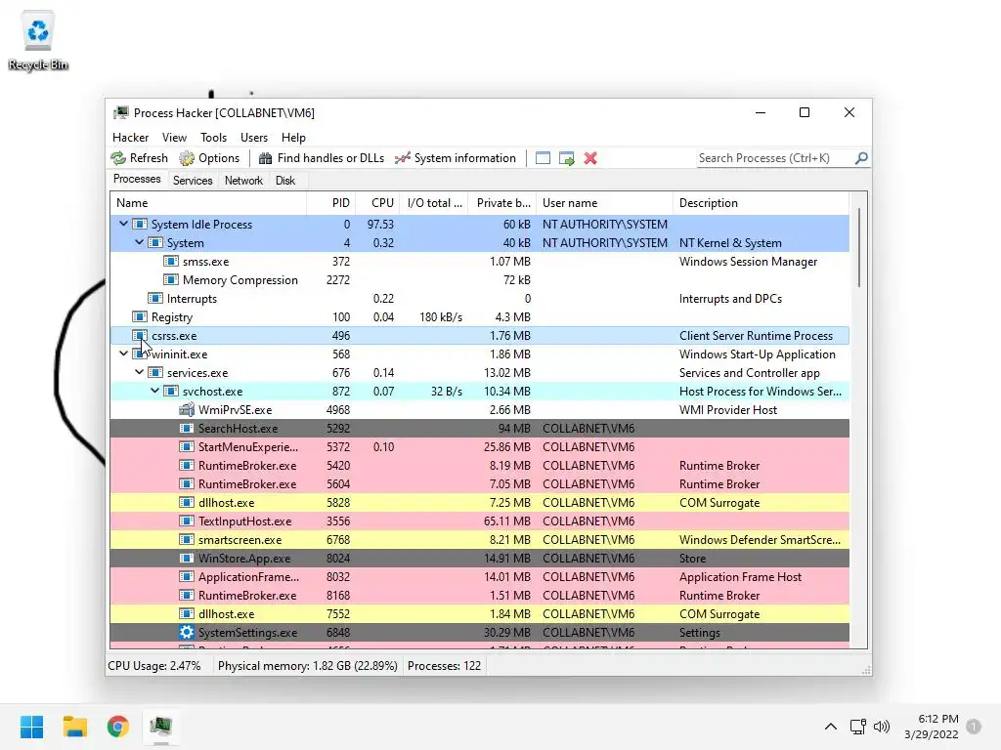Open System information graph icon
This screenshot has width=1001, height=750.
click(402, 158)
